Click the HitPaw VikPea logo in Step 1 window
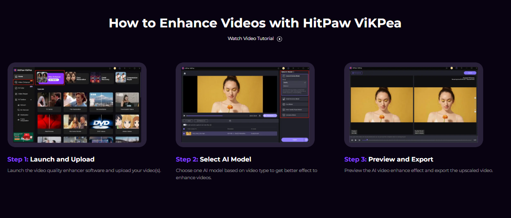Viewport: 511px width, 218px height. 23,70
